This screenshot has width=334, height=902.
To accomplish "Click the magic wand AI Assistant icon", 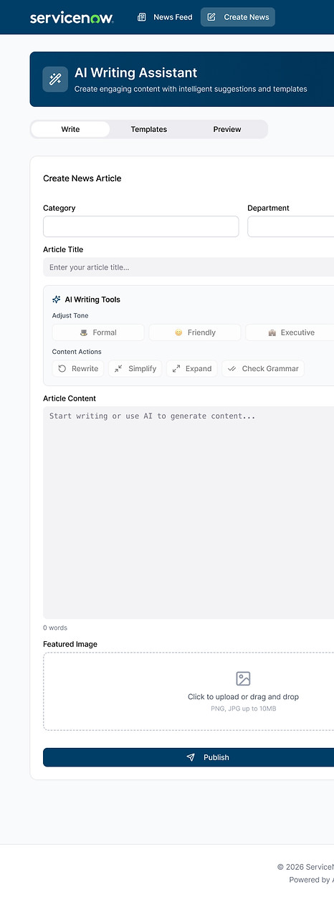I will click(x=55, y=80).
